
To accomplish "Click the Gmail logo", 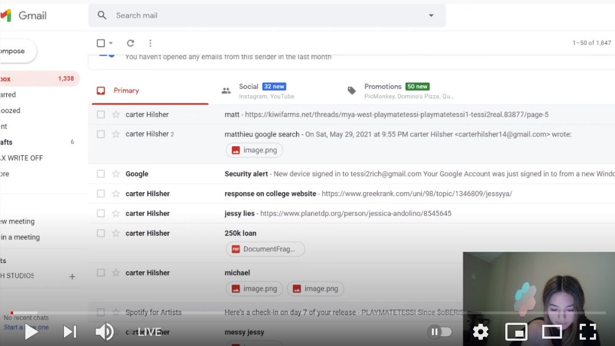I will click(x=23, y=15).
